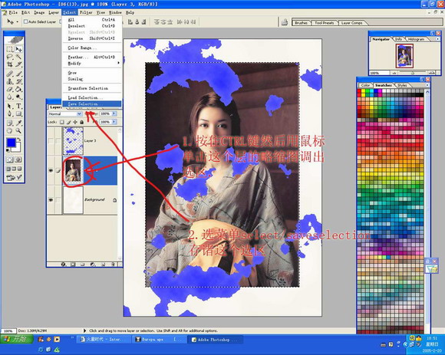445x355 pixels.
Task: Select the Move tool in toolbox
Action: (18, 49)
